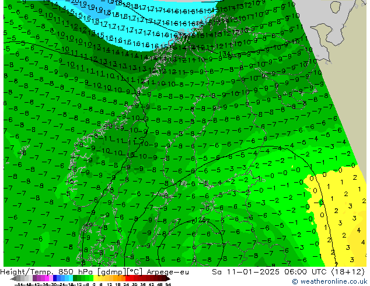Image resolution: width=370 pixels, height=286 pixels.
Task: Click the "-54" legend scale value
Action: click(x=19, y=284)
